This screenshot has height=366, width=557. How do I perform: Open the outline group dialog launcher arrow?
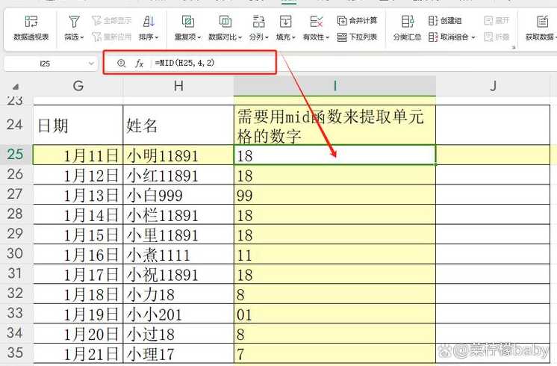click(x=514, y=47)
